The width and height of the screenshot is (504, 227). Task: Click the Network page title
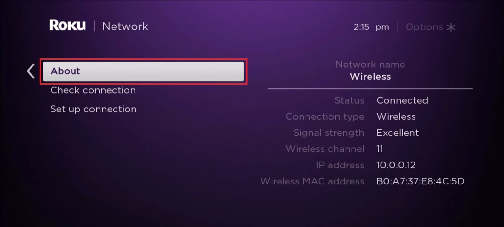[x=125, y=26]
